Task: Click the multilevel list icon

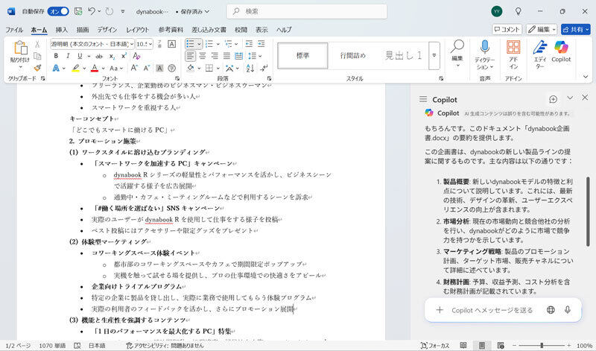Action: click(229, 44)
